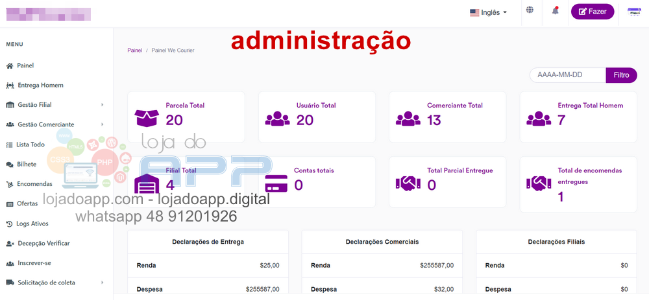Click Solicitação de coleta truck icon
The height and width of the screenshot is (300, 649).
click(10, 283)
